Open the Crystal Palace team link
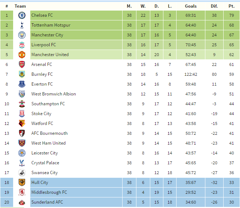The width and height of the screenshot is (240, 208). coord(45,163)
